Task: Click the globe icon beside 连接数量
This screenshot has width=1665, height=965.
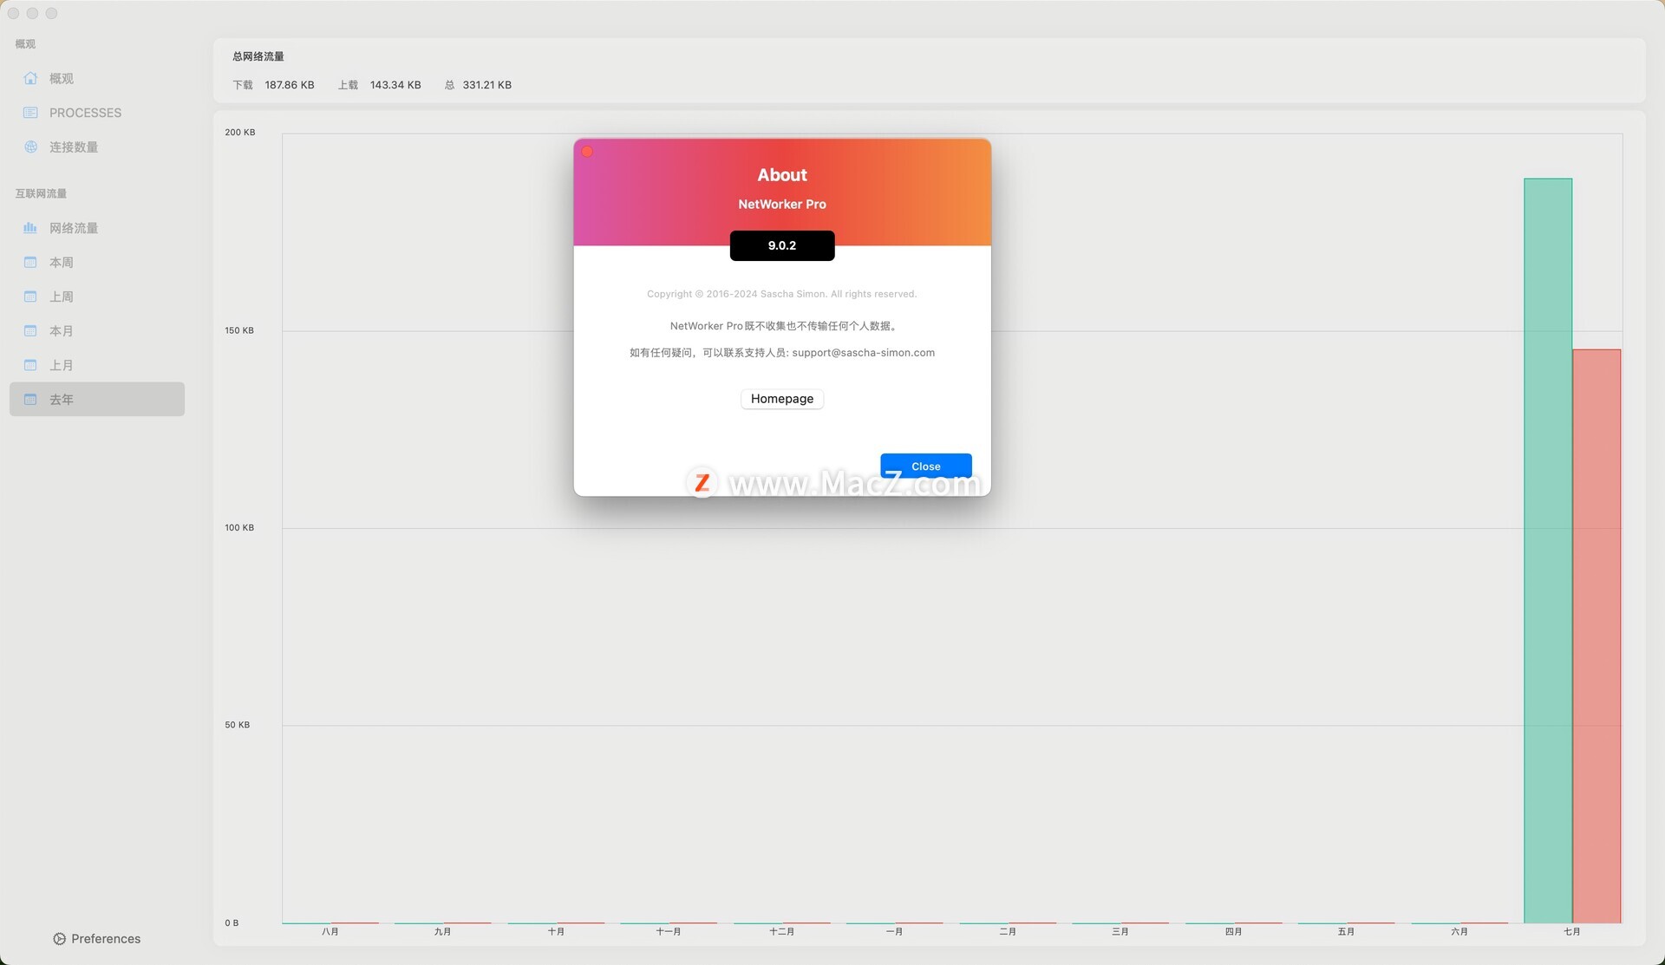Action: point(30,147)
